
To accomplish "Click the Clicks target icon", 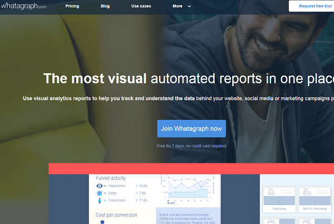I will (99, 193).
